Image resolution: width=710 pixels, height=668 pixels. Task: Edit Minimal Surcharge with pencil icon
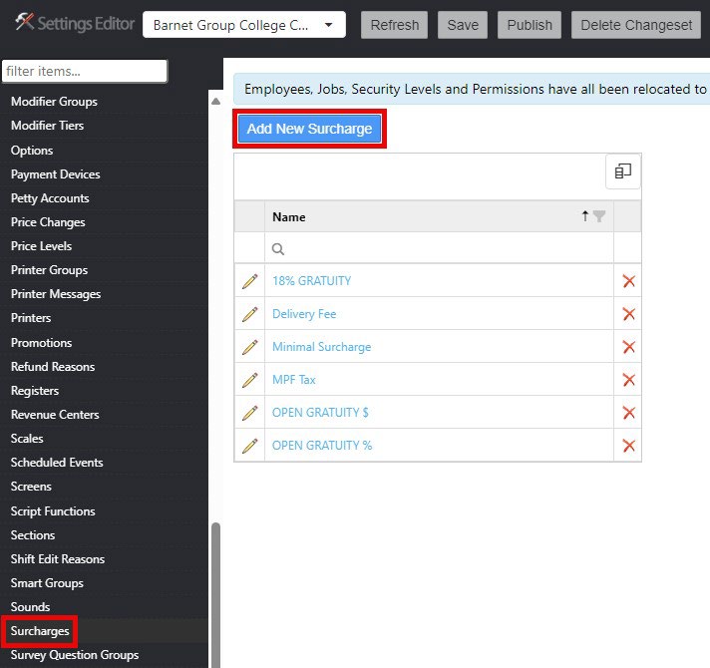point(249,347)
